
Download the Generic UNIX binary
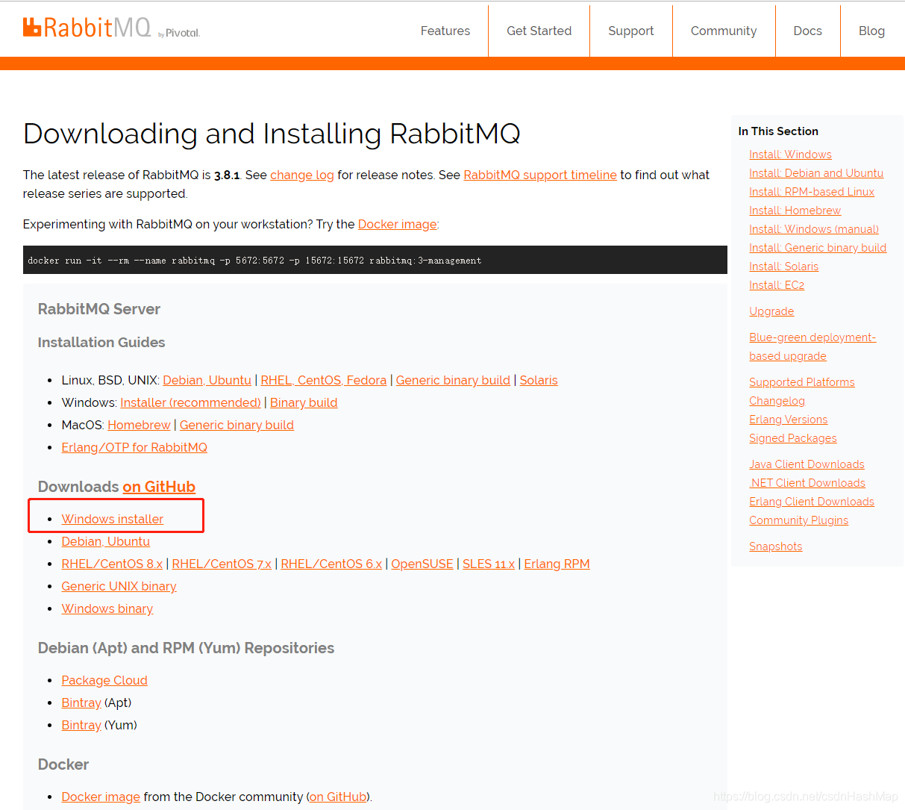[x=119, y=586]
